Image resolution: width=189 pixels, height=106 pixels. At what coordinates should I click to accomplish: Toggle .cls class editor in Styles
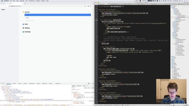click(x=89, y=88)
